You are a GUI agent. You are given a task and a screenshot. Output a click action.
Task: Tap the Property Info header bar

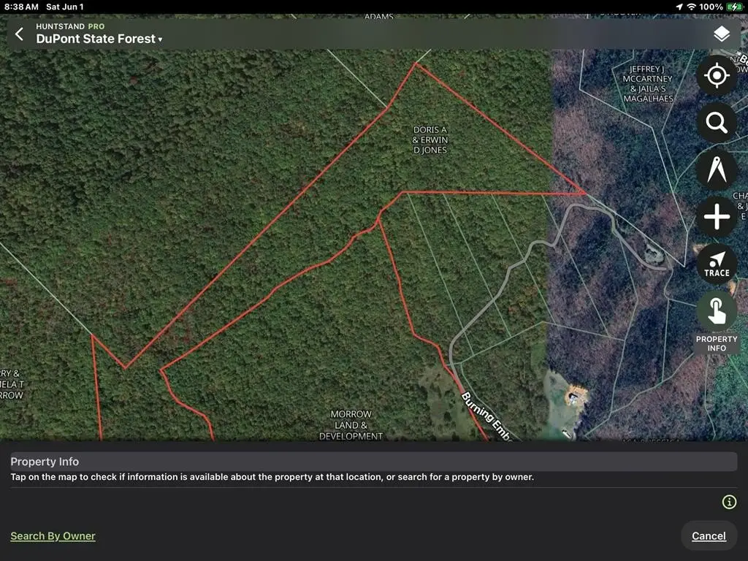coord(373,462)
